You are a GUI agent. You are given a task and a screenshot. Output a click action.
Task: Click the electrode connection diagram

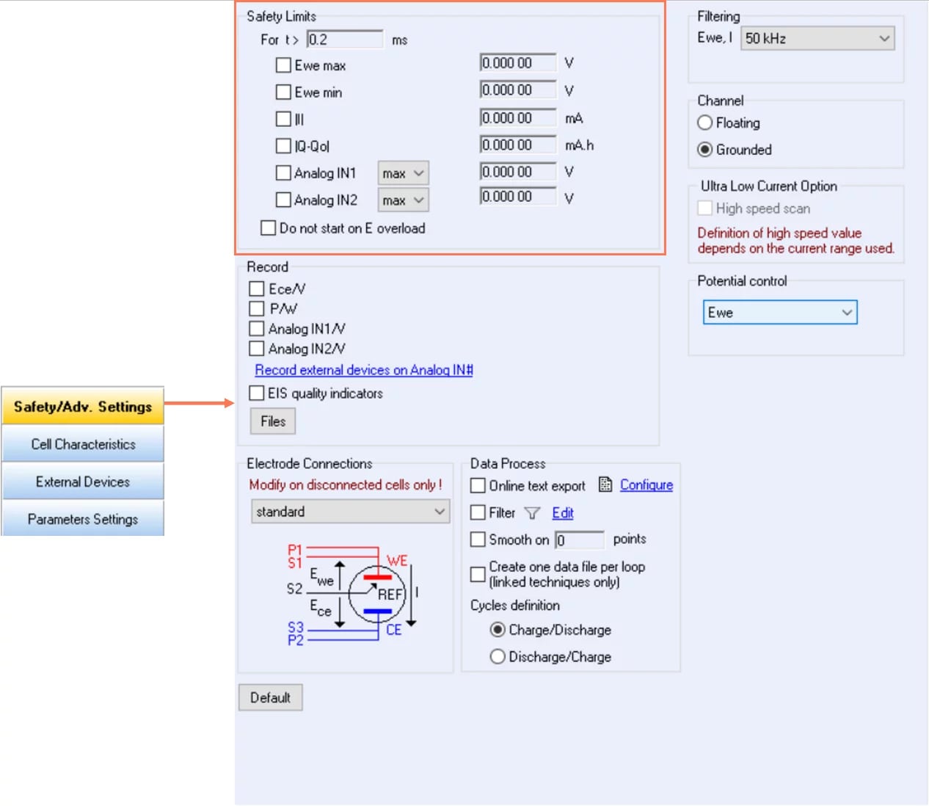(351, 594)
